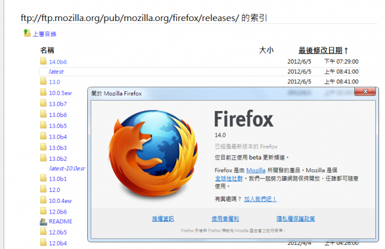This screenshot has width=385, height=249.
Task: Click the folder icon beside 12.0b4
Action: coord(43,242)
